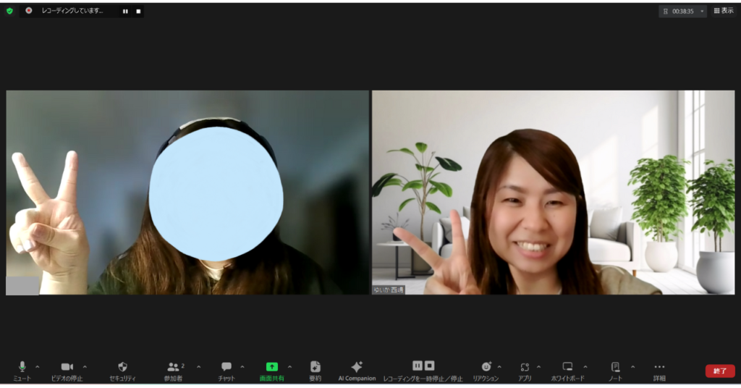Open the View (表示) menu
Image resolution: width=741 pixels, height=388 pixels.
point(723,11)
